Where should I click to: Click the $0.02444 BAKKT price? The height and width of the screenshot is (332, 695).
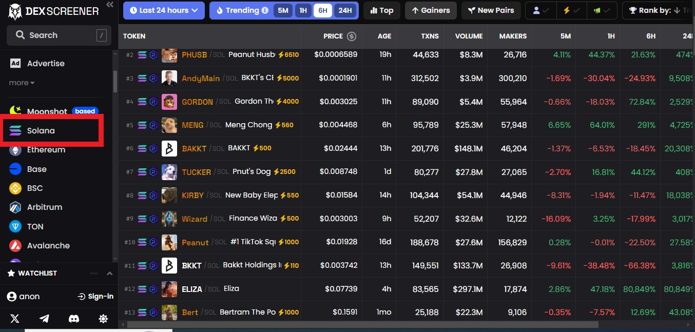click(x=340, y=148)
